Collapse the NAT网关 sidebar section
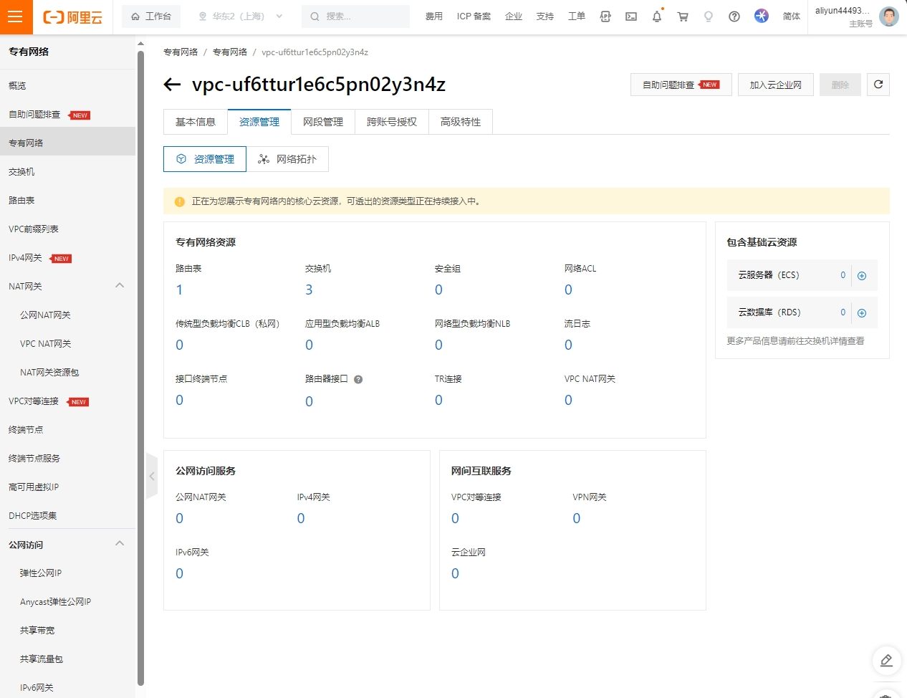The image size is (907, 698). tap(120, 286)
